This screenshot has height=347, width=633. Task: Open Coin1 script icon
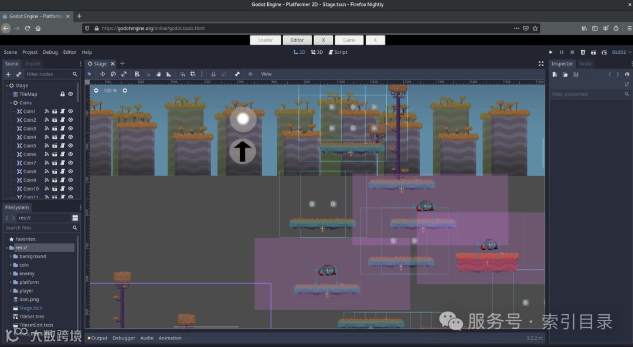tap(63, 111)
